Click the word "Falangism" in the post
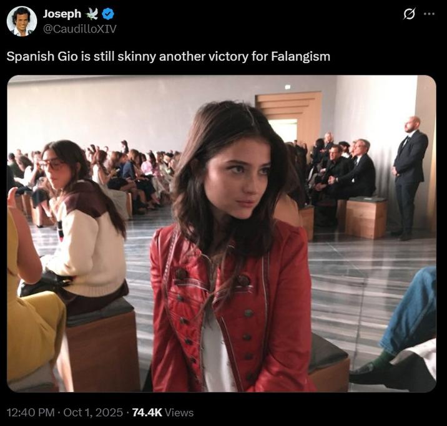This screenshot has width=447, height=426. click(x=301, y=57)
